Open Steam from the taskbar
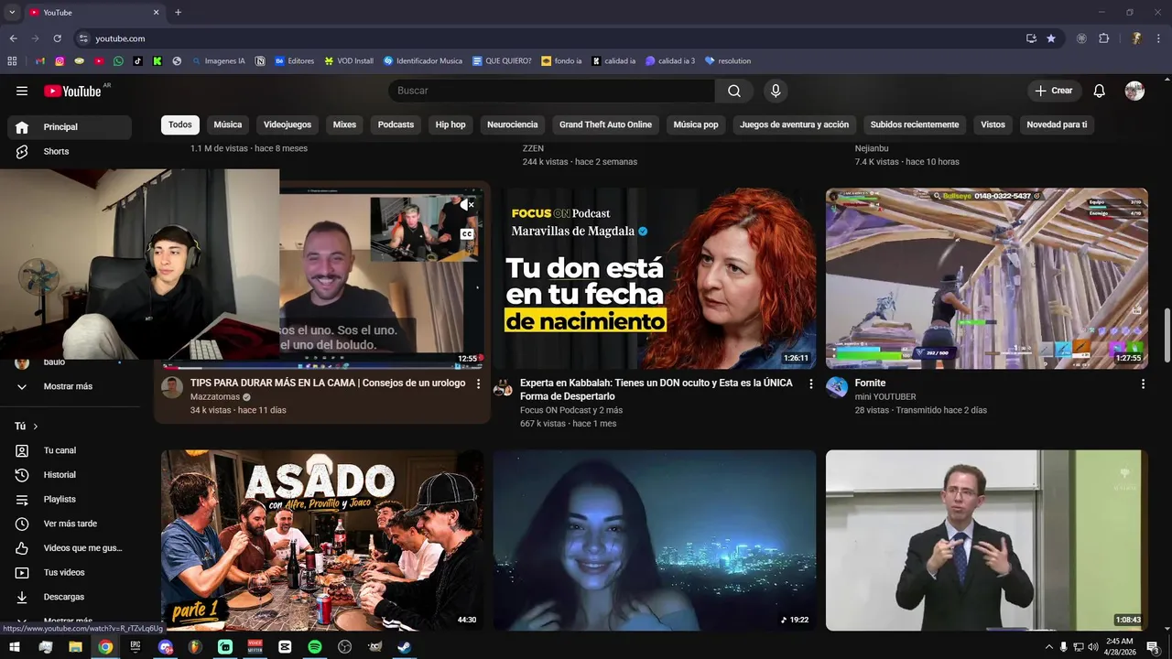The width and height of the screenshot is (1172, 659). (404, 647)
